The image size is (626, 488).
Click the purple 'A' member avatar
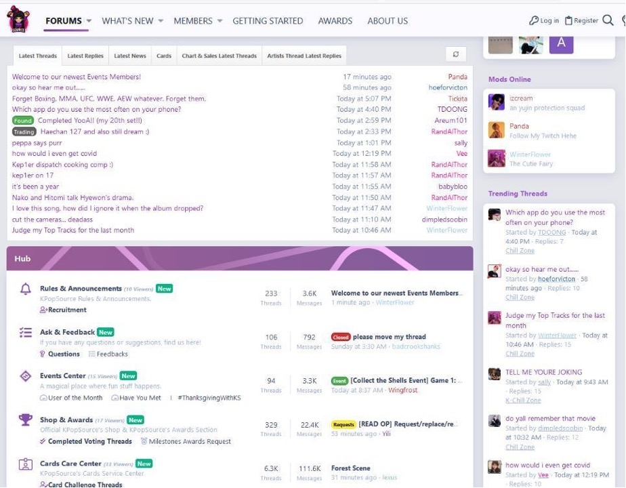click(562, 43)
